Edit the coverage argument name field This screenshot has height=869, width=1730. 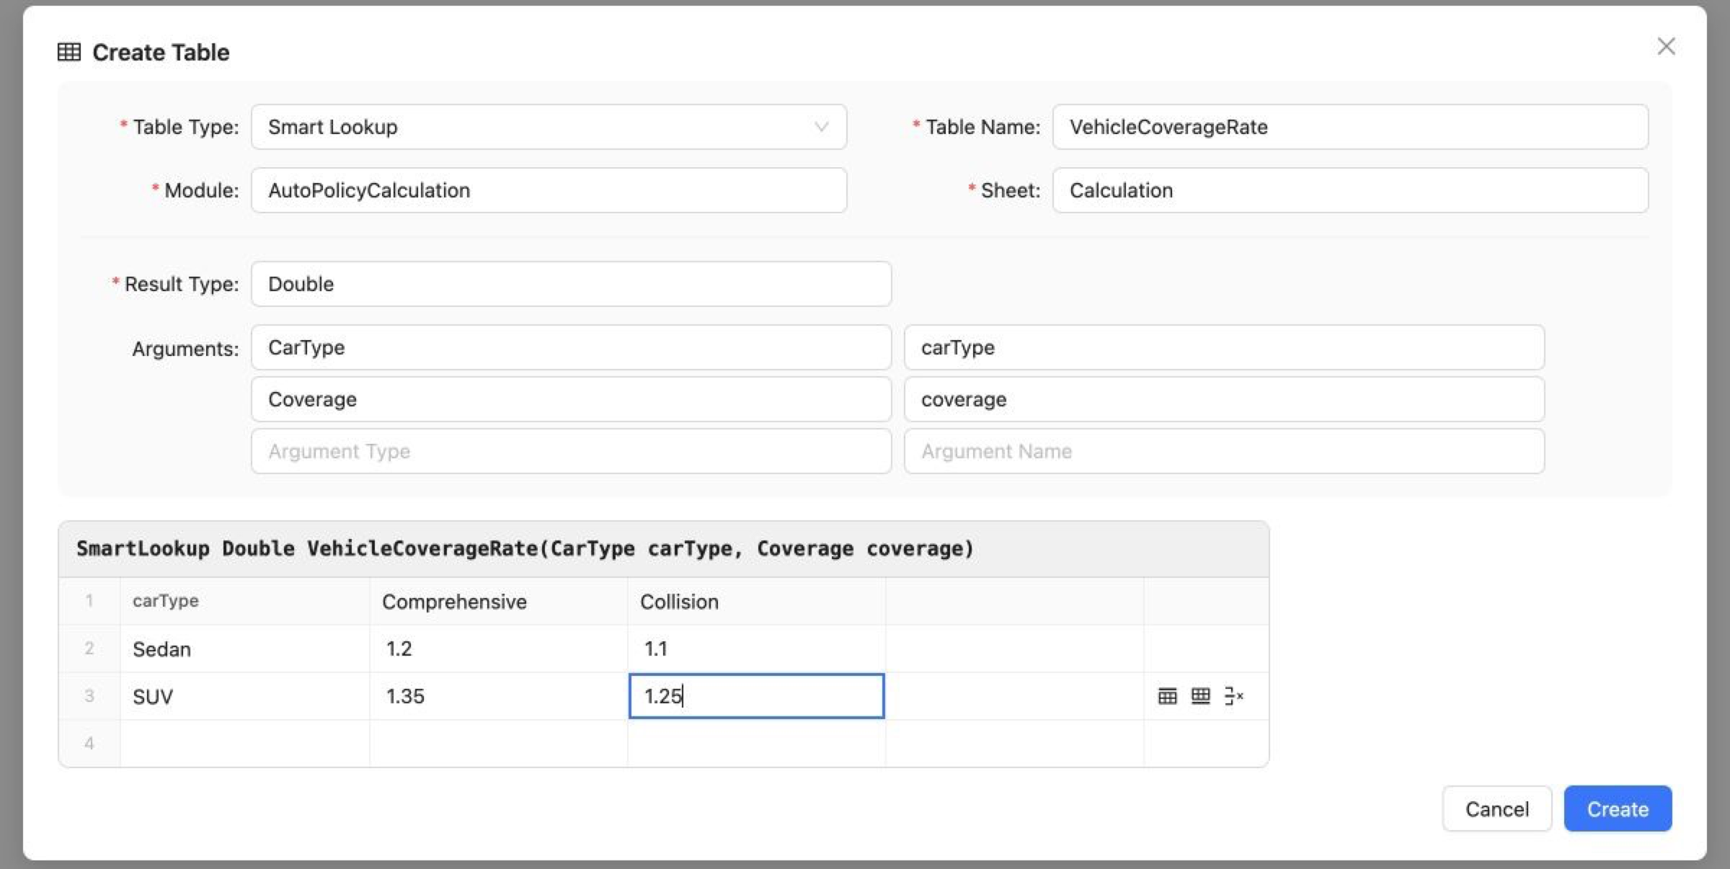(x=1224, y=399)
